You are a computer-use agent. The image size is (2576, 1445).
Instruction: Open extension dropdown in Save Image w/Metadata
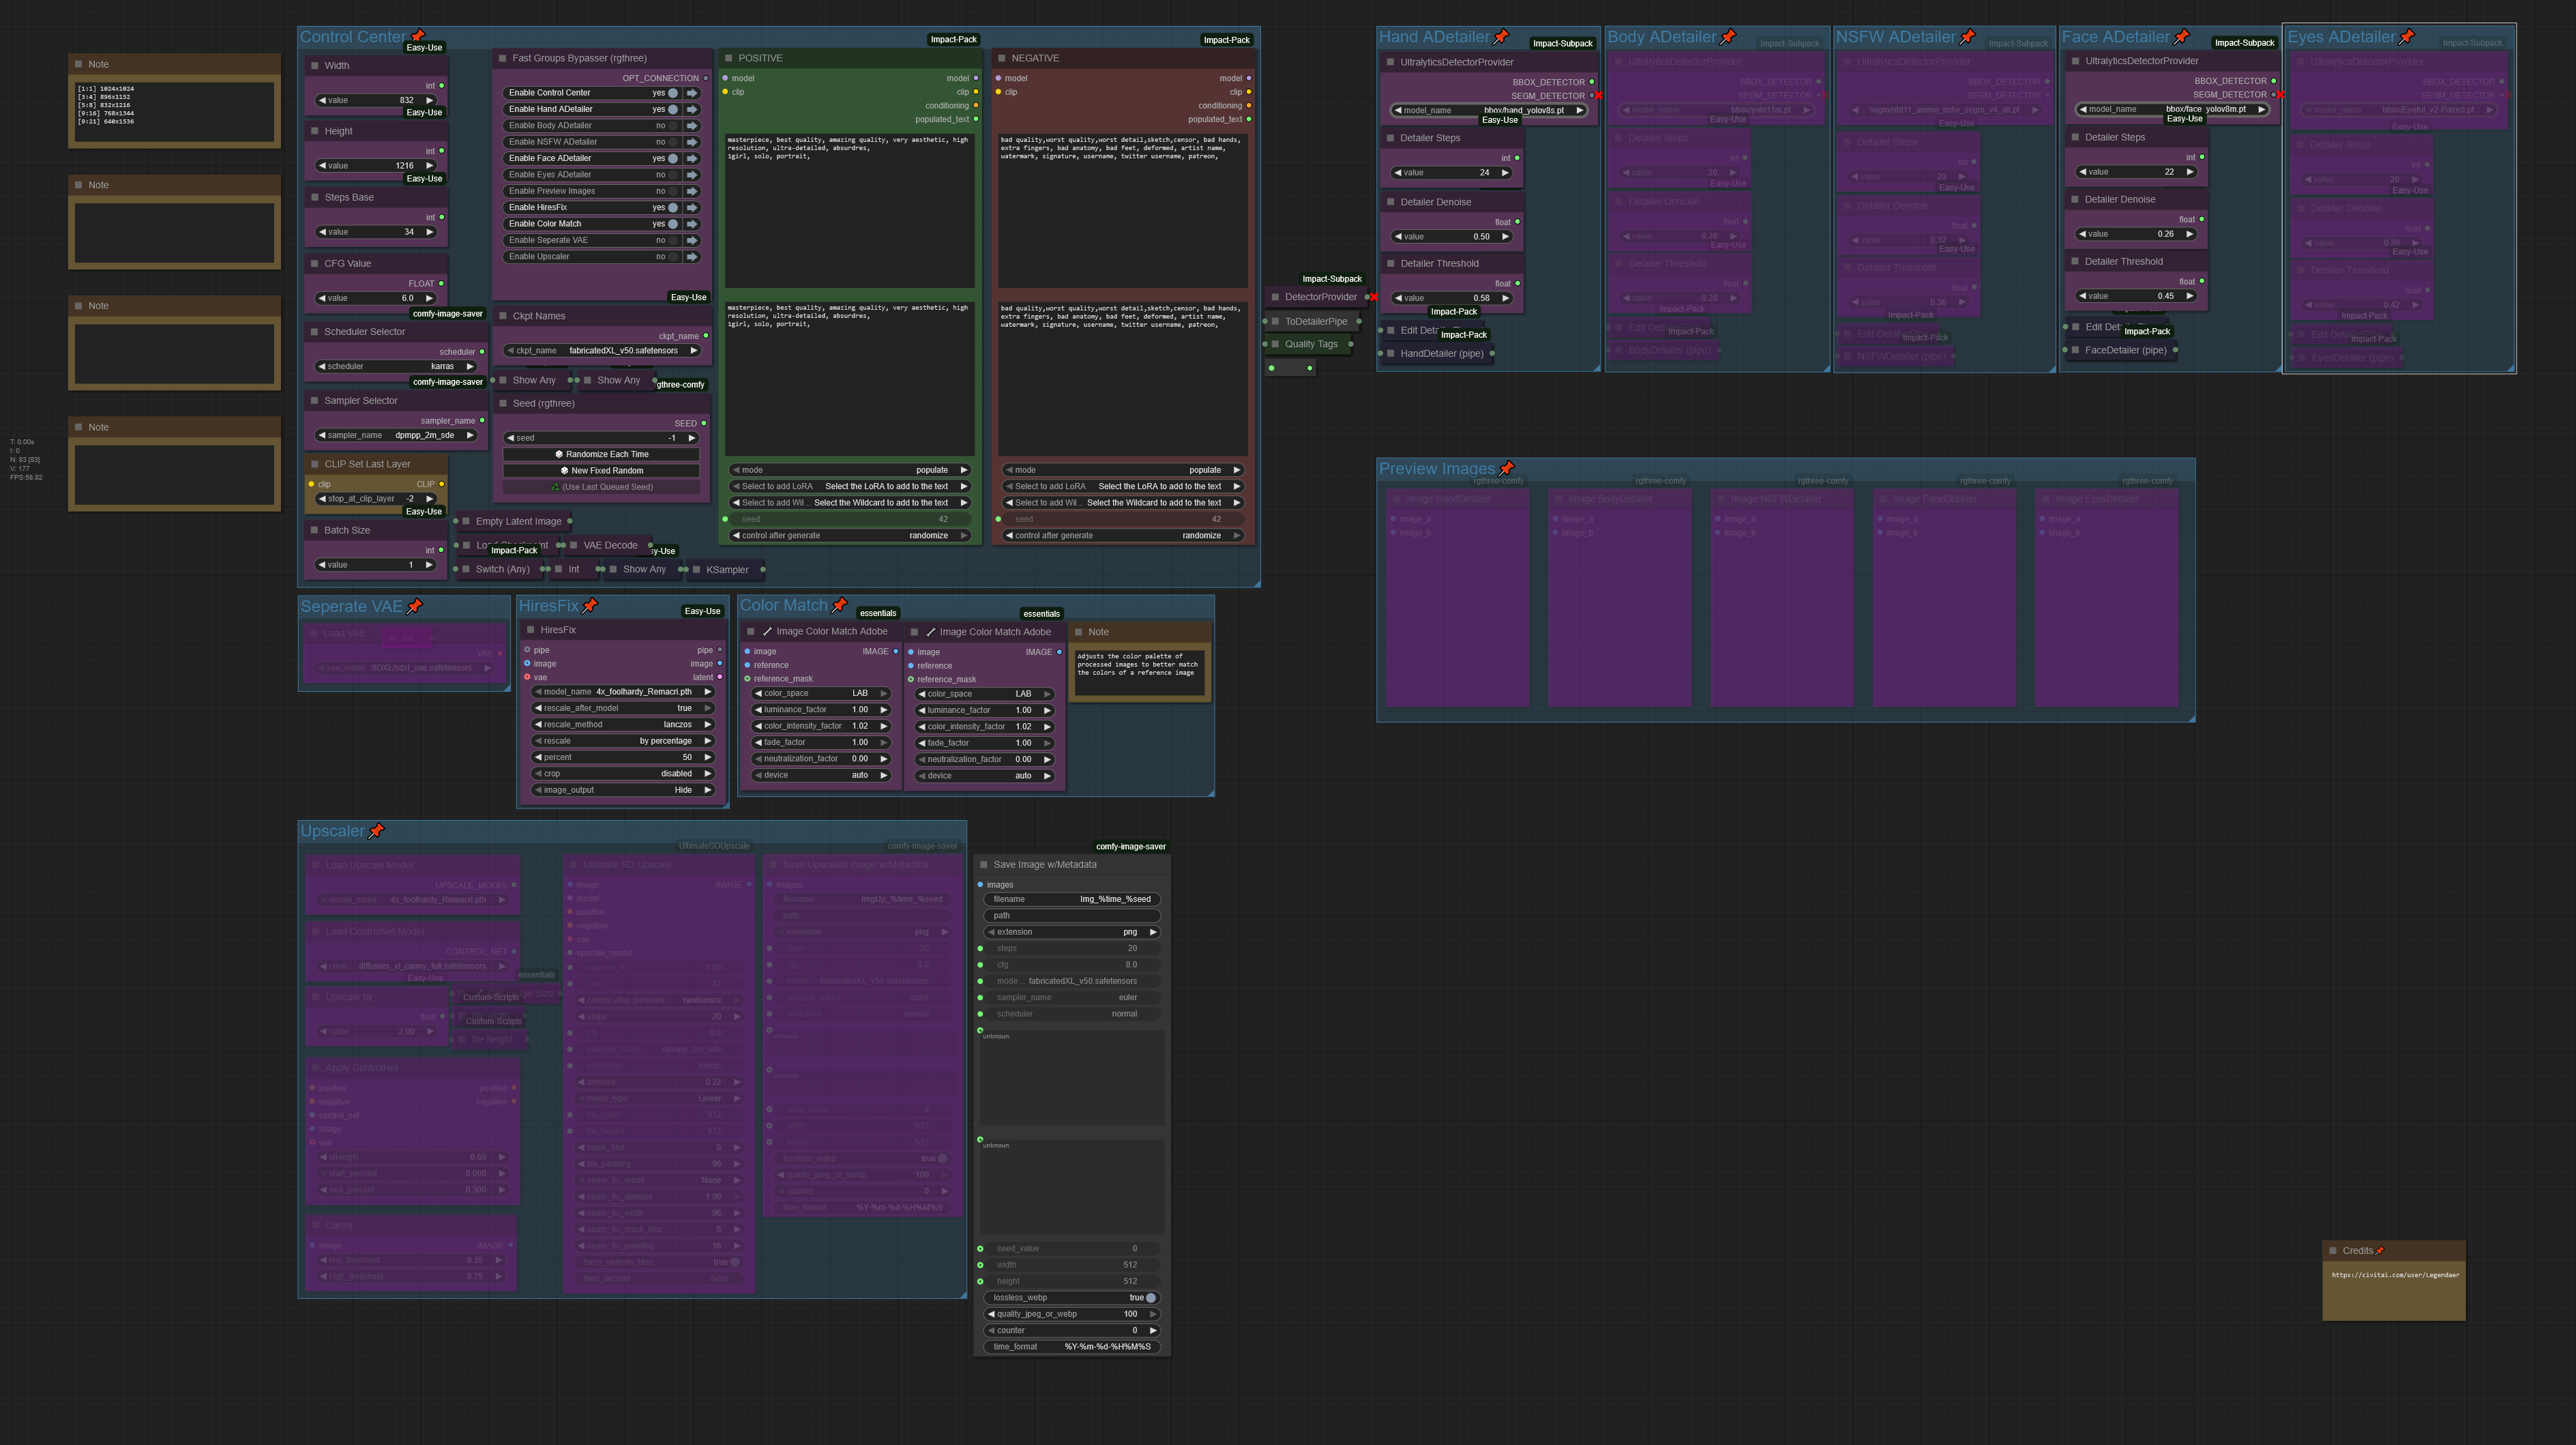click(x=1071, y=932)
